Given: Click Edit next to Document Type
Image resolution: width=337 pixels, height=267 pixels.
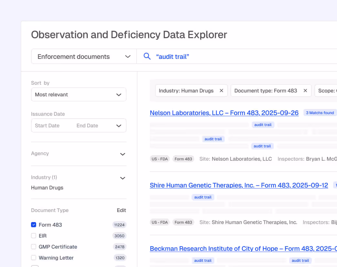Looking at the screenshot, I should (121, 210).
